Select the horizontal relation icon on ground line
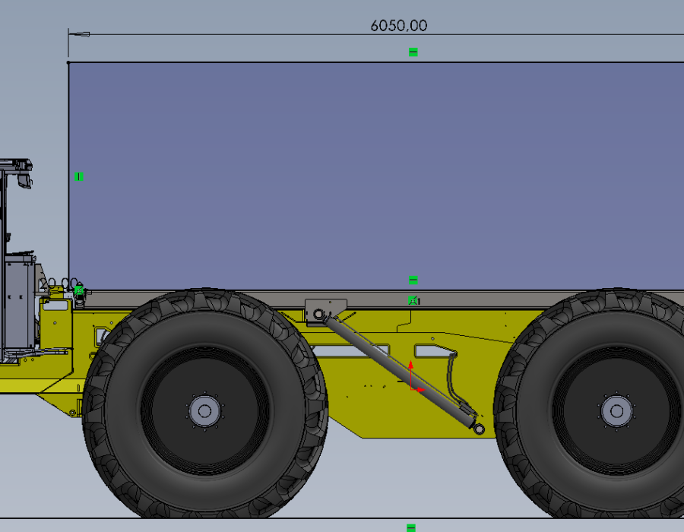The image size is (684, 532). 411,527
